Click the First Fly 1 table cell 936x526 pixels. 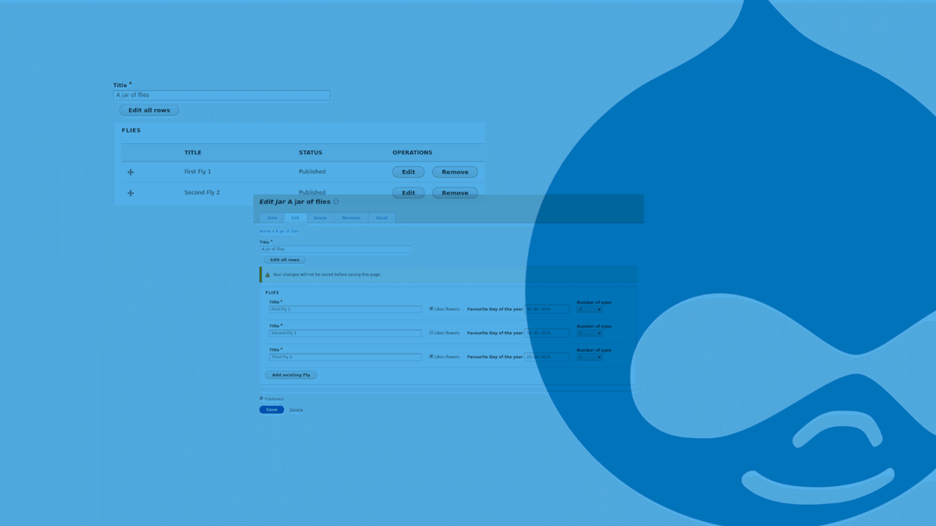(x=197, y=171)
